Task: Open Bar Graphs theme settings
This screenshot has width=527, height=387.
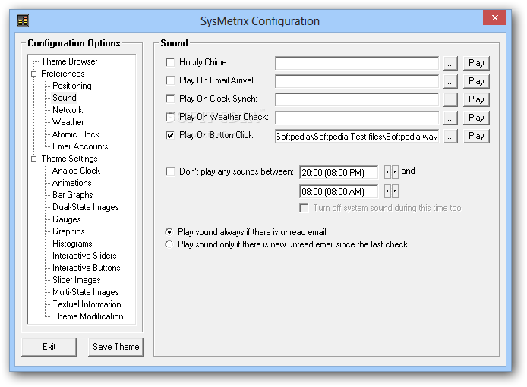Action: pos(73,195)
